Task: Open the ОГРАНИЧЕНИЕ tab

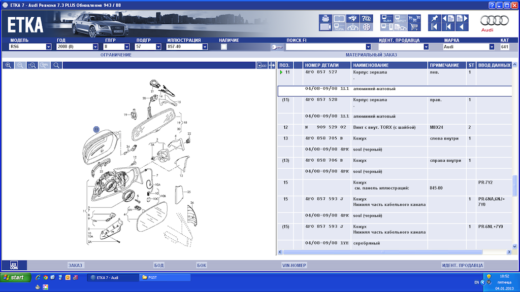Action: pyautogui.click(x=116, y=55)
